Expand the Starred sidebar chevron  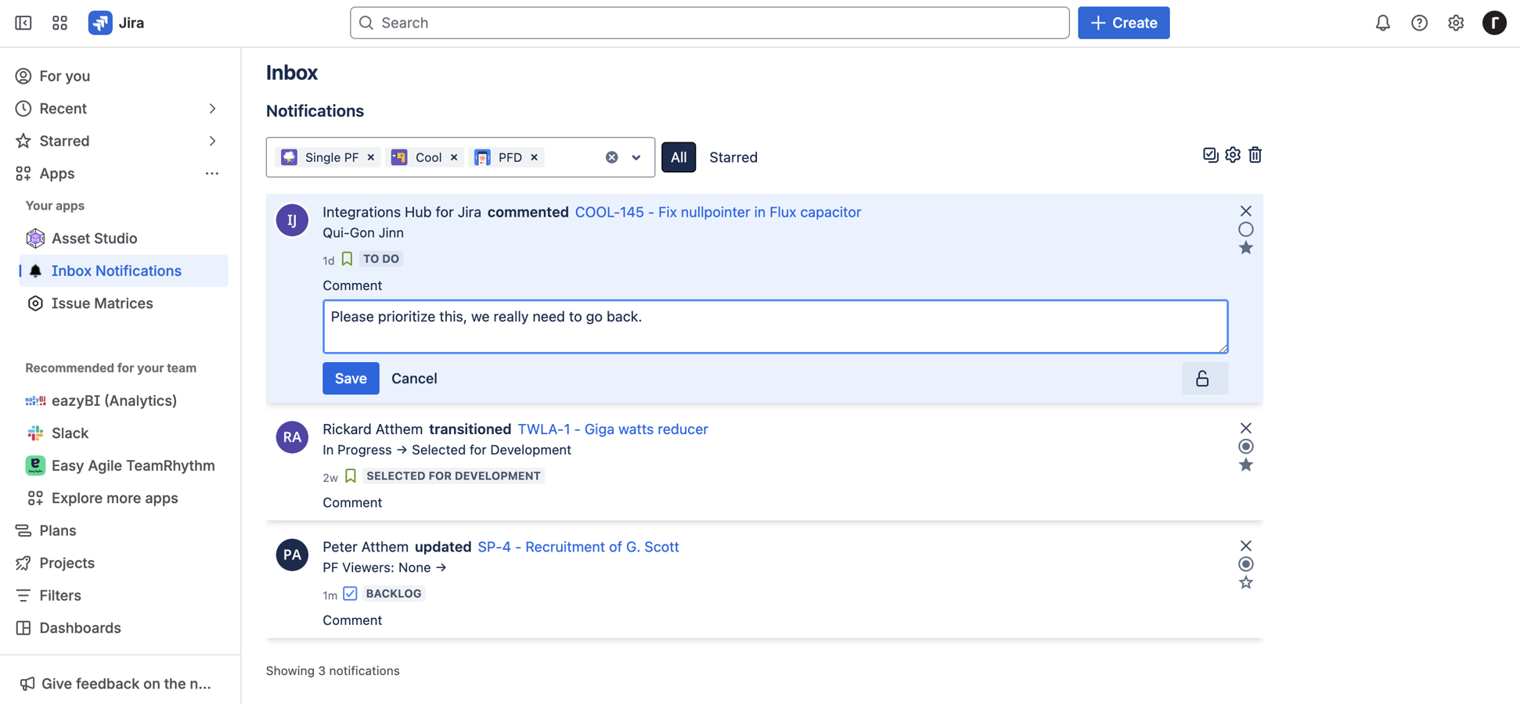212,141
